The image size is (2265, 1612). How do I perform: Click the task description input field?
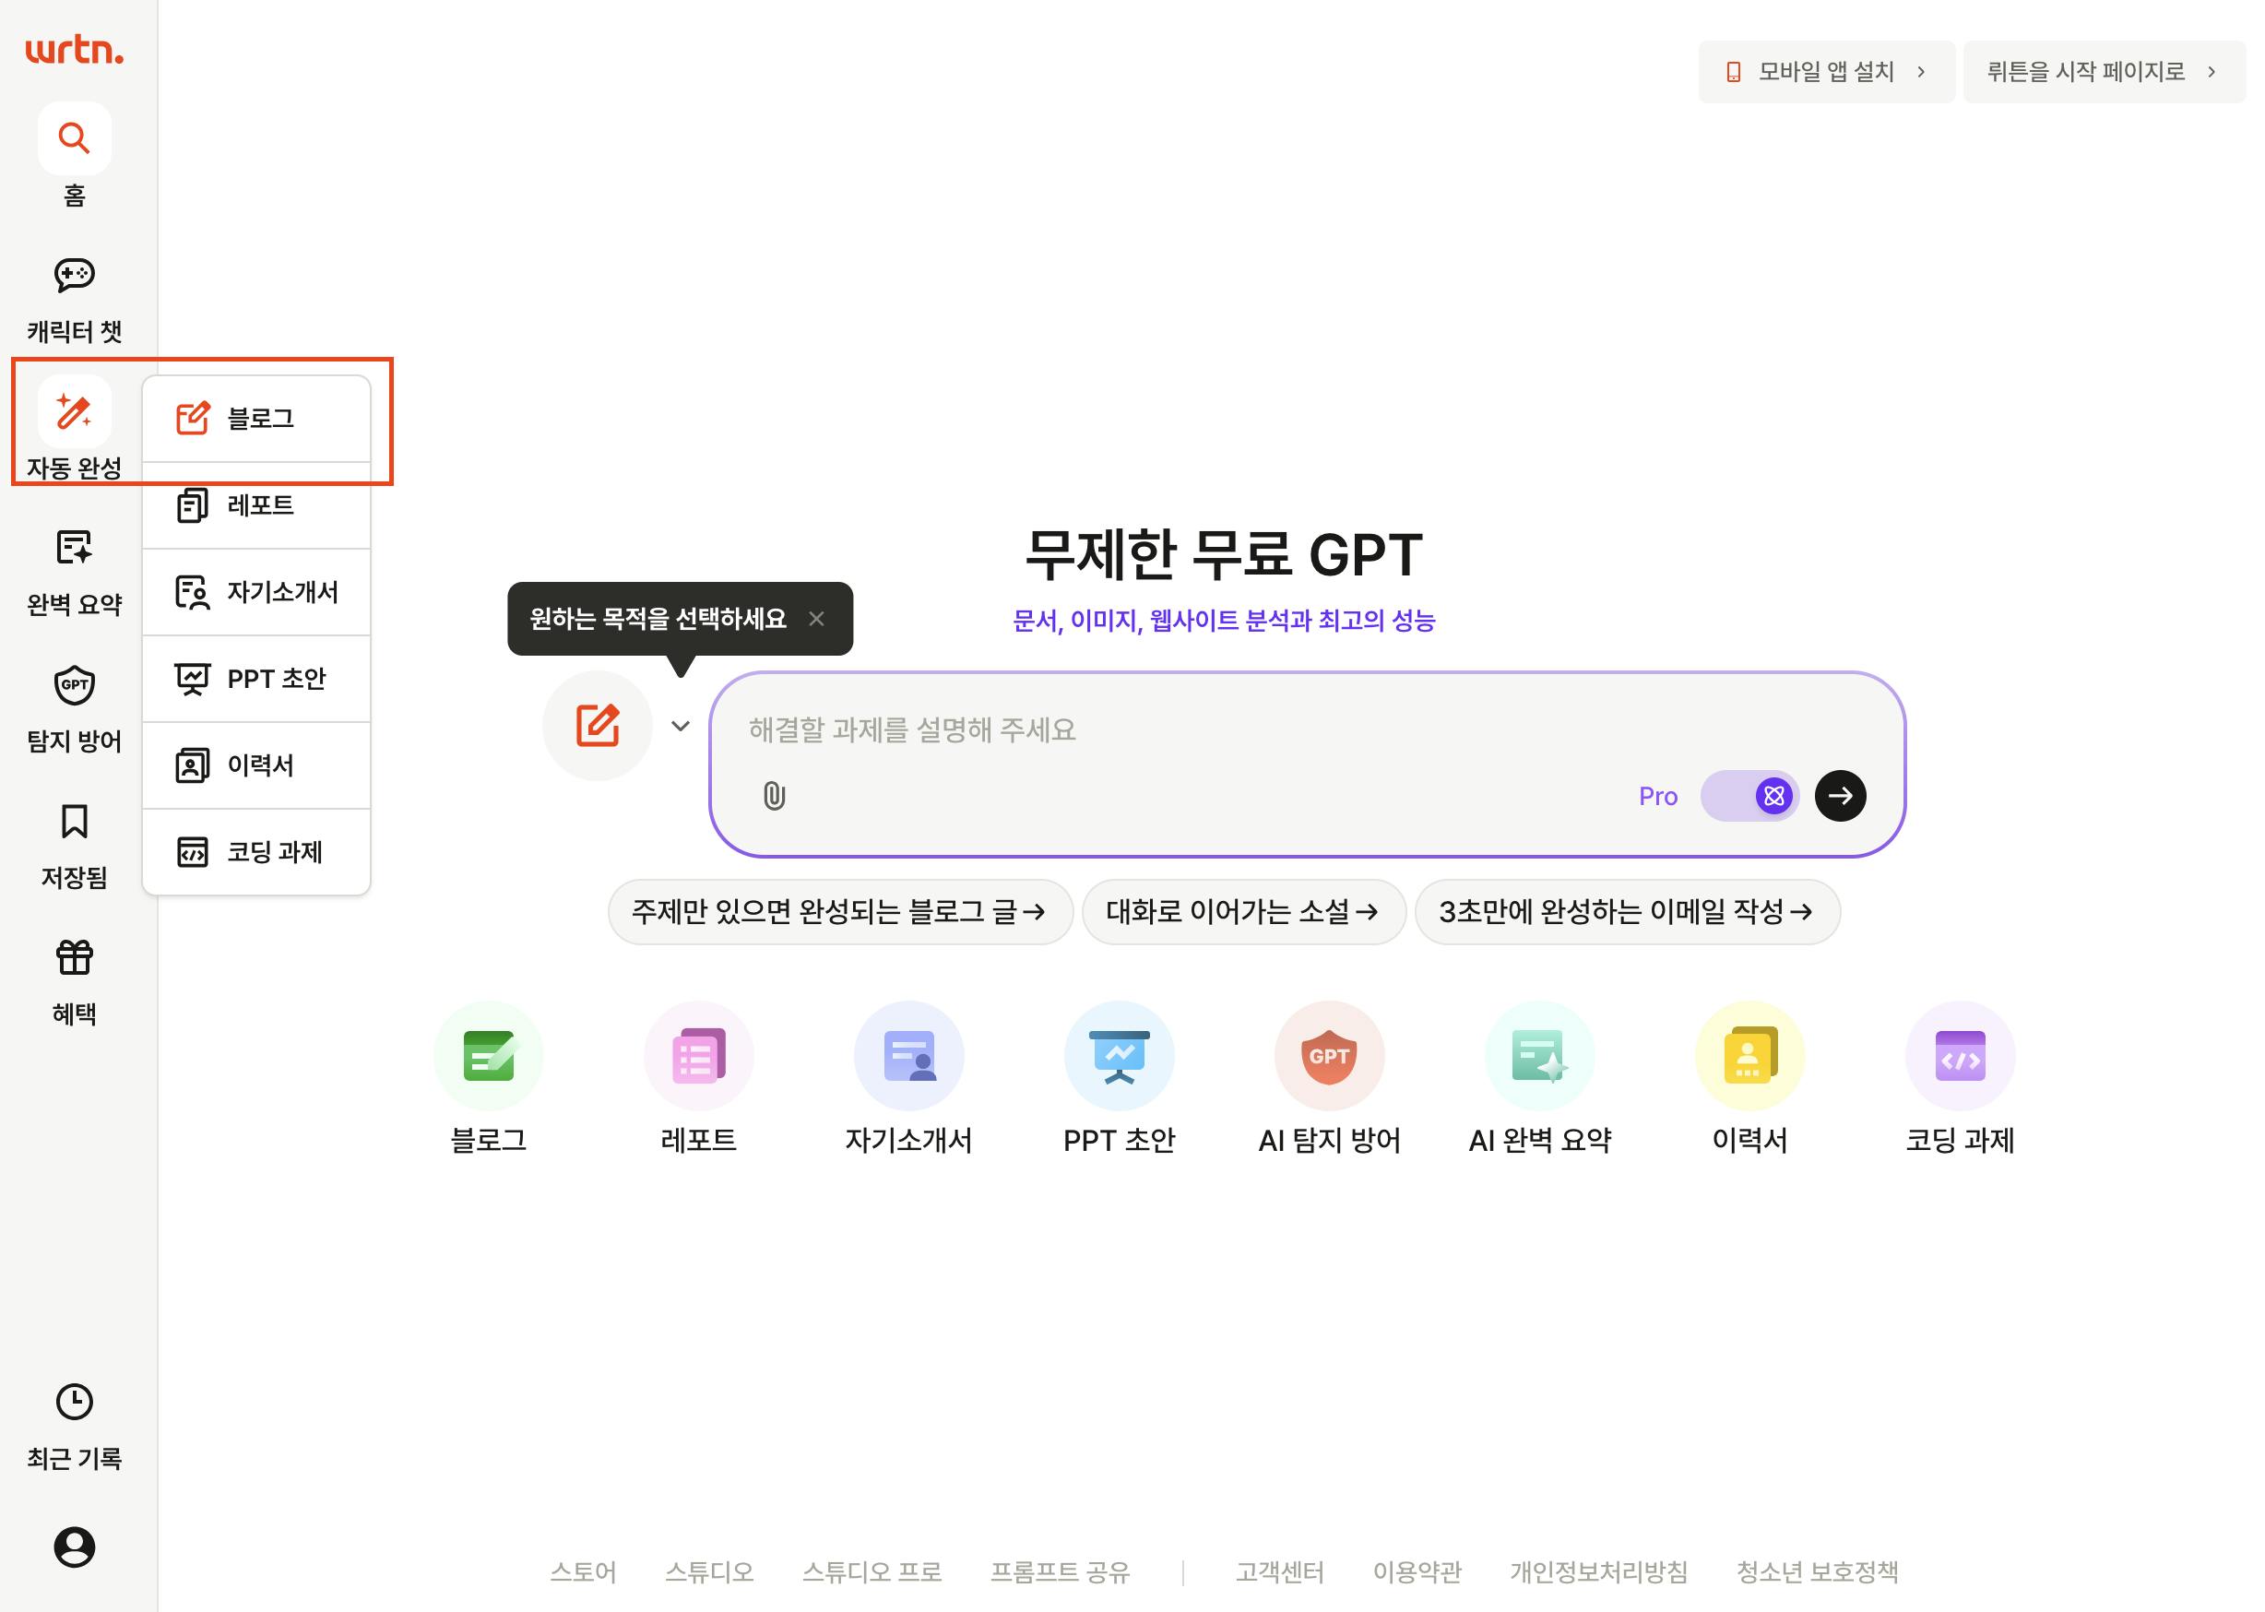tap(1191, 729)
